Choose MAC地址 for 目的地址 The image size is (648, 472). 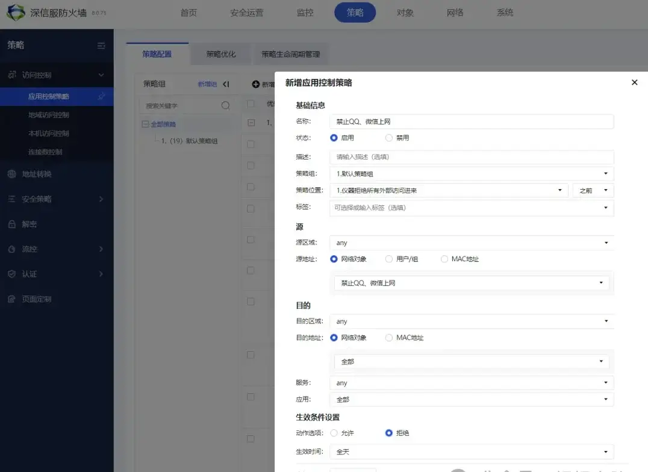point(389,338)
